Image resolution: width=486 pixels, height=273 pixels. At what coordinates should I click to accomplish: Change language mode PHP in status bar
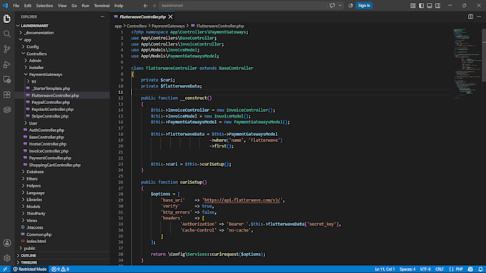pos(460,269)
